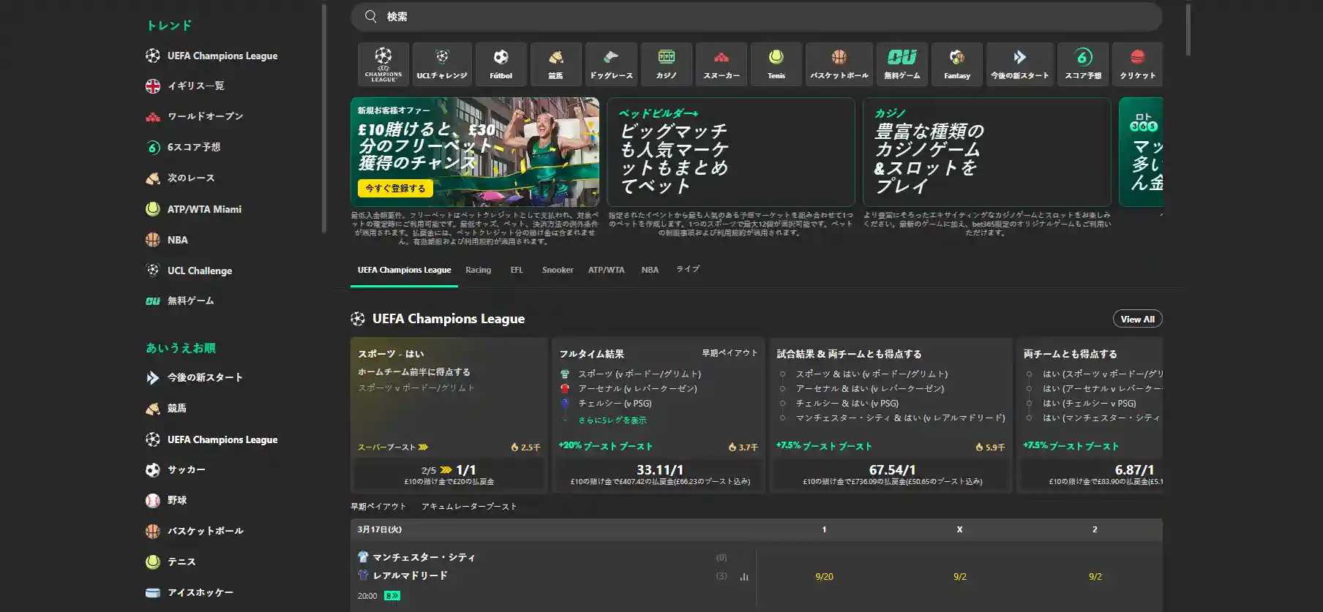
Task: Open the ベットビルダー+ promo banner
Action: (730, 152)
